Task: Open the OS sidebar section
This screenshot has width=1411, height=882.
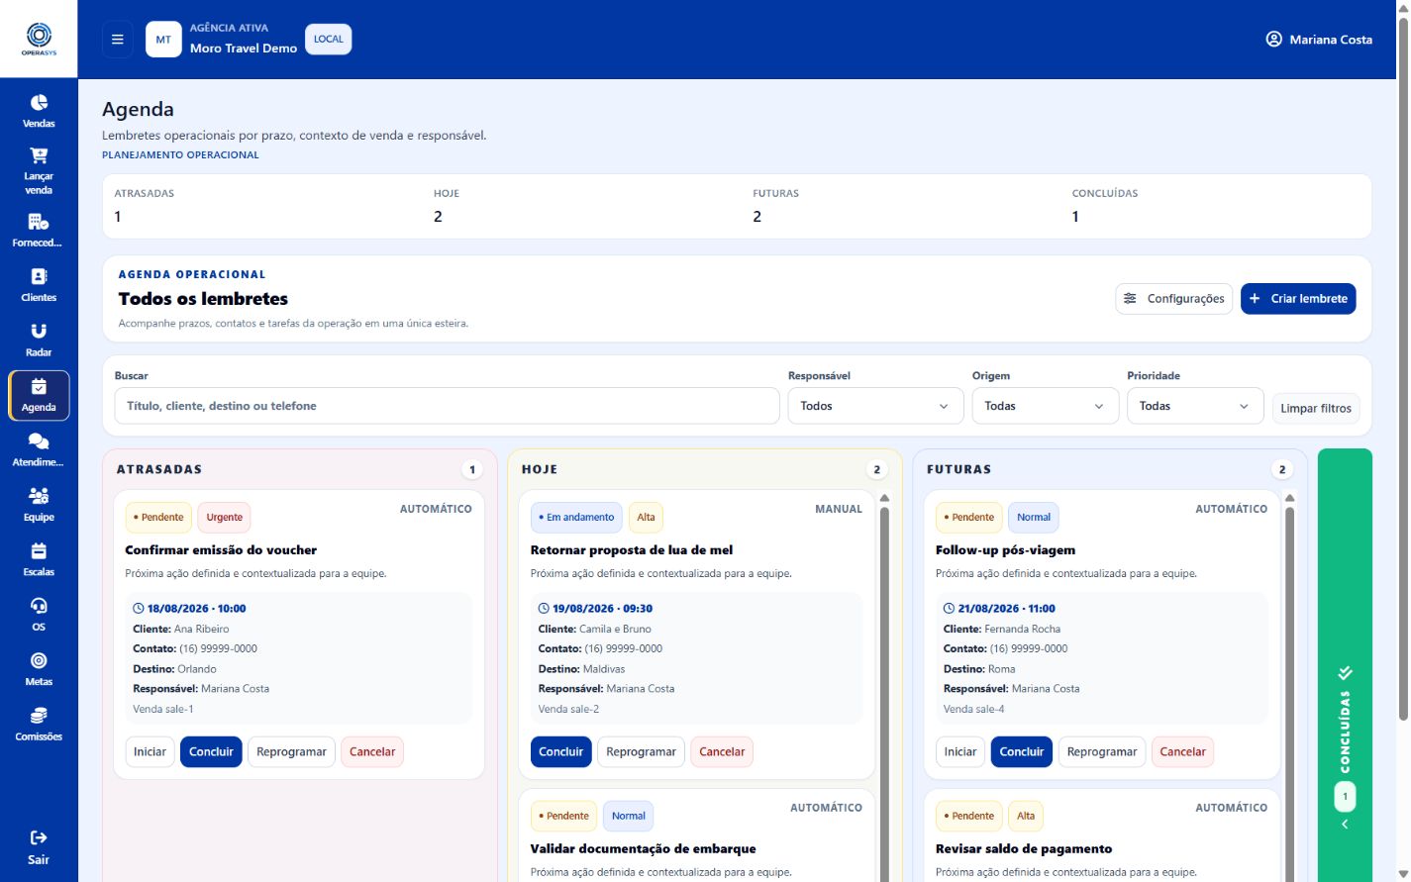Action: click(x=39, y=615)
